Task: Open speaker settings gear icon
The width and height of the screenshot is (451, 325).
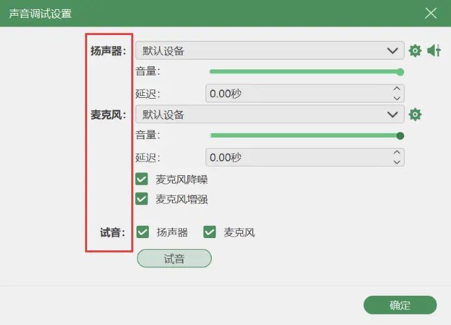Action: coord(415,51)
